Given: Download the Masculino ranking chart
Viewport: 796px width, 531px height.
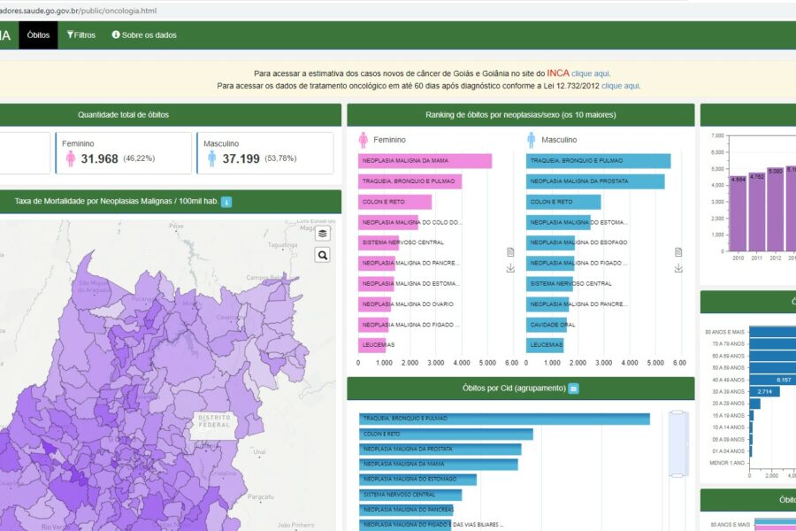Looking at the screenshot, I should coord(678,268).
